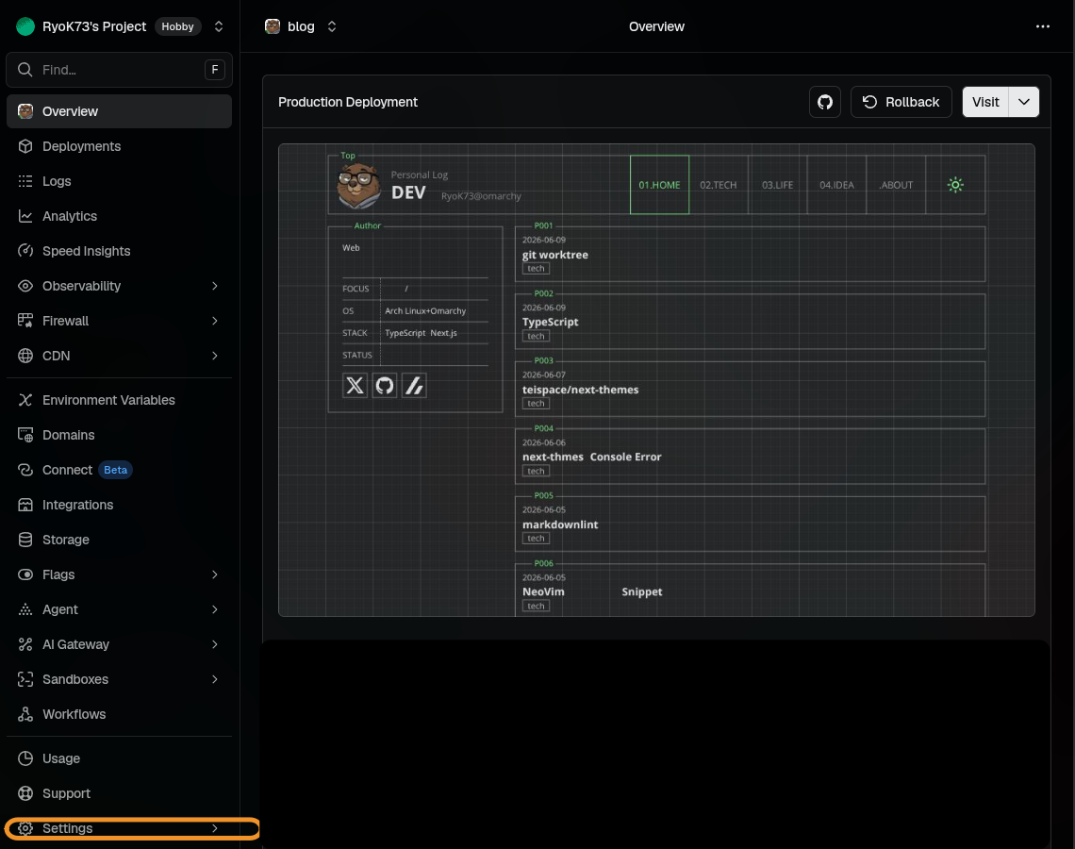Click the 01.HOME tab in preview
Screen dimensions: 1075x849
(x=659, y=185)
